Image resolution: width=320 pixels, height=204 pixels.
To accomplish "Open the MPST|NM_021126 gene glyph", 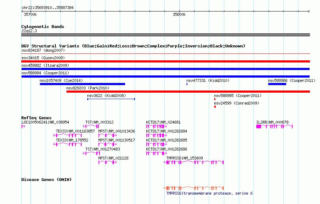I will coord(108,162).
